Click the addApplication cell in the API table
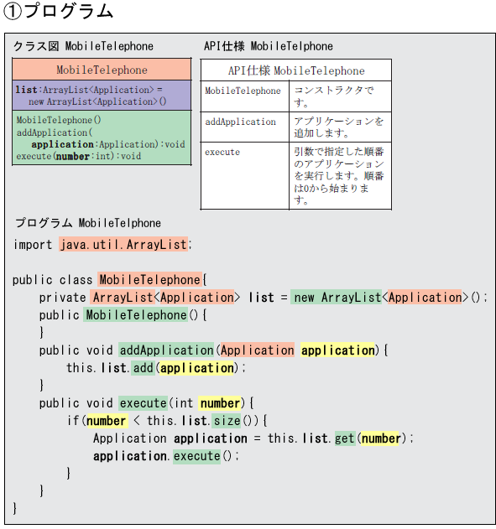This screenshot has width=496, height=529. tap(244, 127)
